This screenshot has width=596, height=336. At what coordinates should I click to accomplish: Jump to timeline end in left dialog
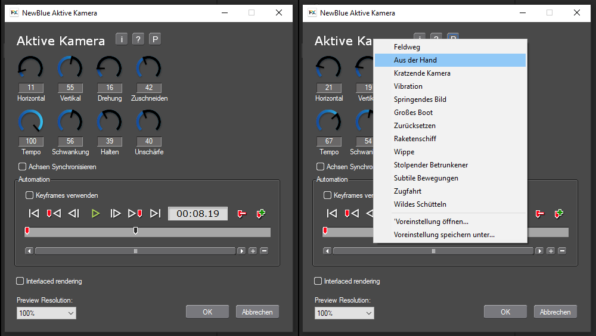(155, 213)
